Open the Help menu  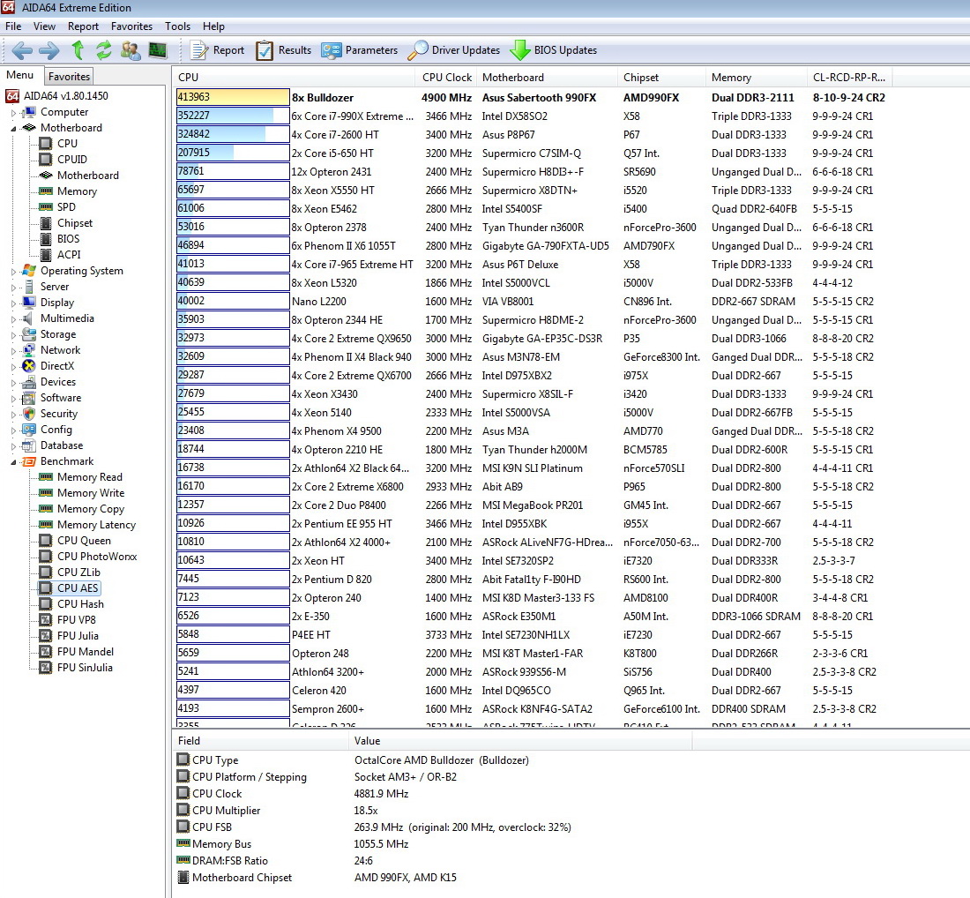[x=213, y=26]
